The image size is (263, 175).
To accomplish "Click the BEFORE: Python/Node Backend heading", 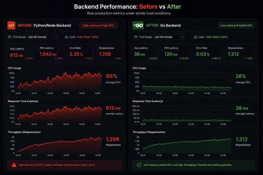I will (x=44, y=25).
